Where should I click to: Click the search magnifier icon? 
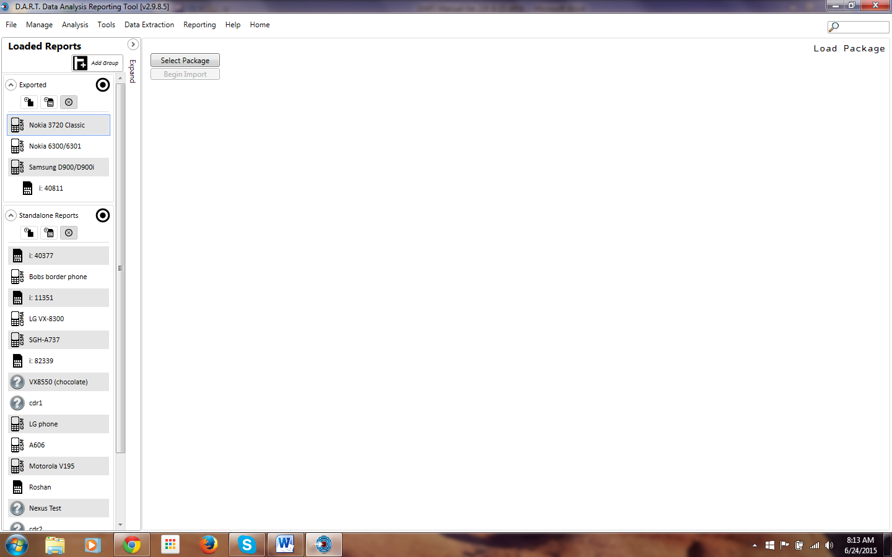coord(834,27)
